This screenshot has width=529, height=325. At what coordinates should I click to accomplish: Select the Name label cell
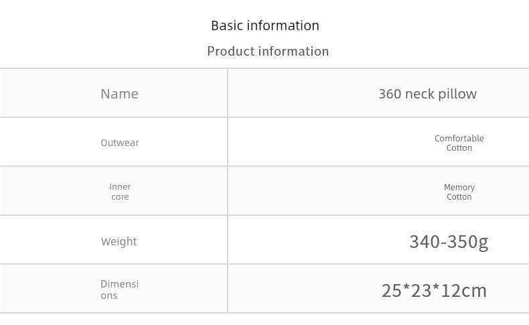click(x=114, y=93)
